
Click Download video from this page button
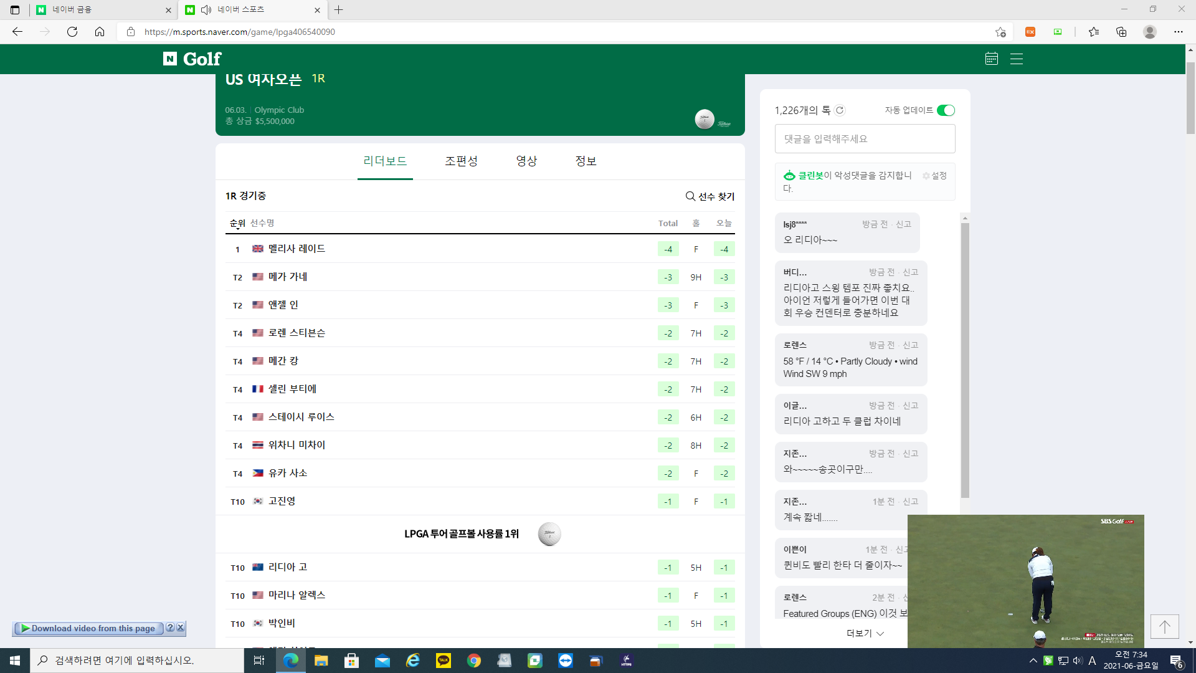click(x=88, y=628)
